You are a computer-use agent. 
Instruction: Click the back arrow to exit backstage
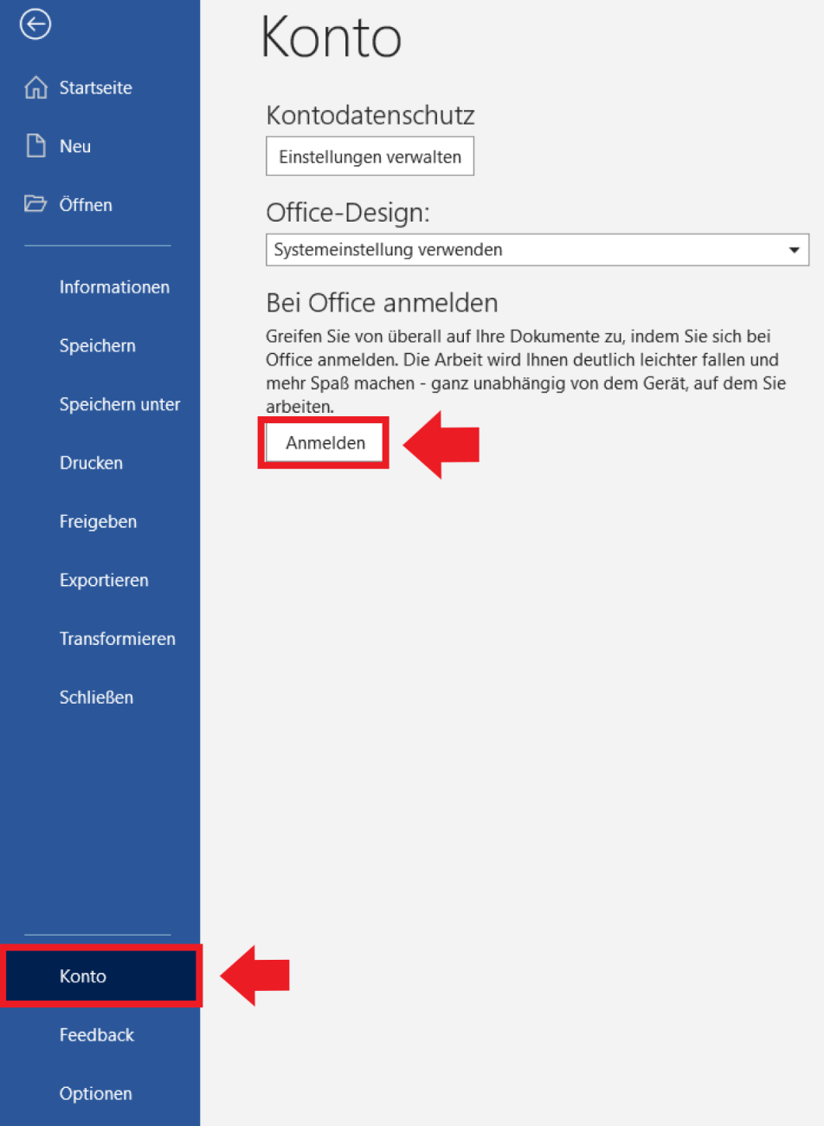click(x=35, y=24)
